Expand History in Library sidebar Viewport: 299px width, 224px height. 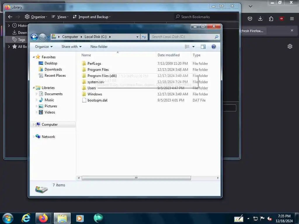point(9,25)
